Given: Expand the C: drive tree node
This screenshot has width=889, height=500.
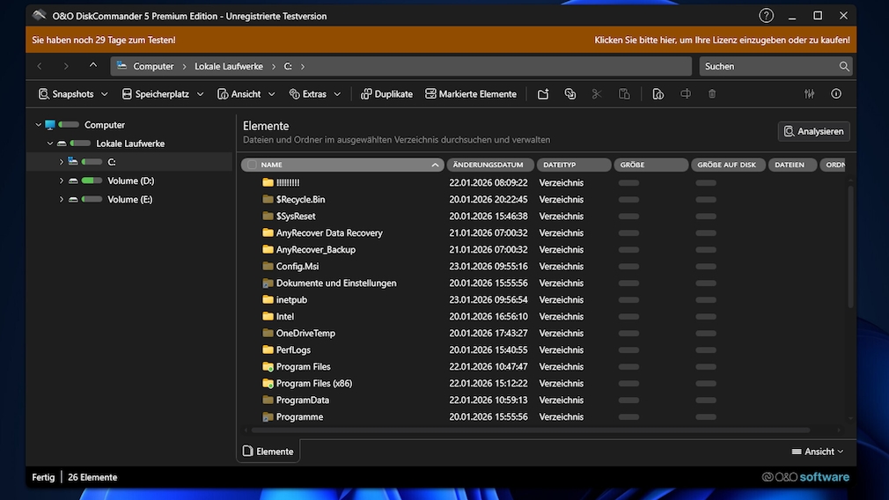Looking at the screenshot, I should click(62, 162).
